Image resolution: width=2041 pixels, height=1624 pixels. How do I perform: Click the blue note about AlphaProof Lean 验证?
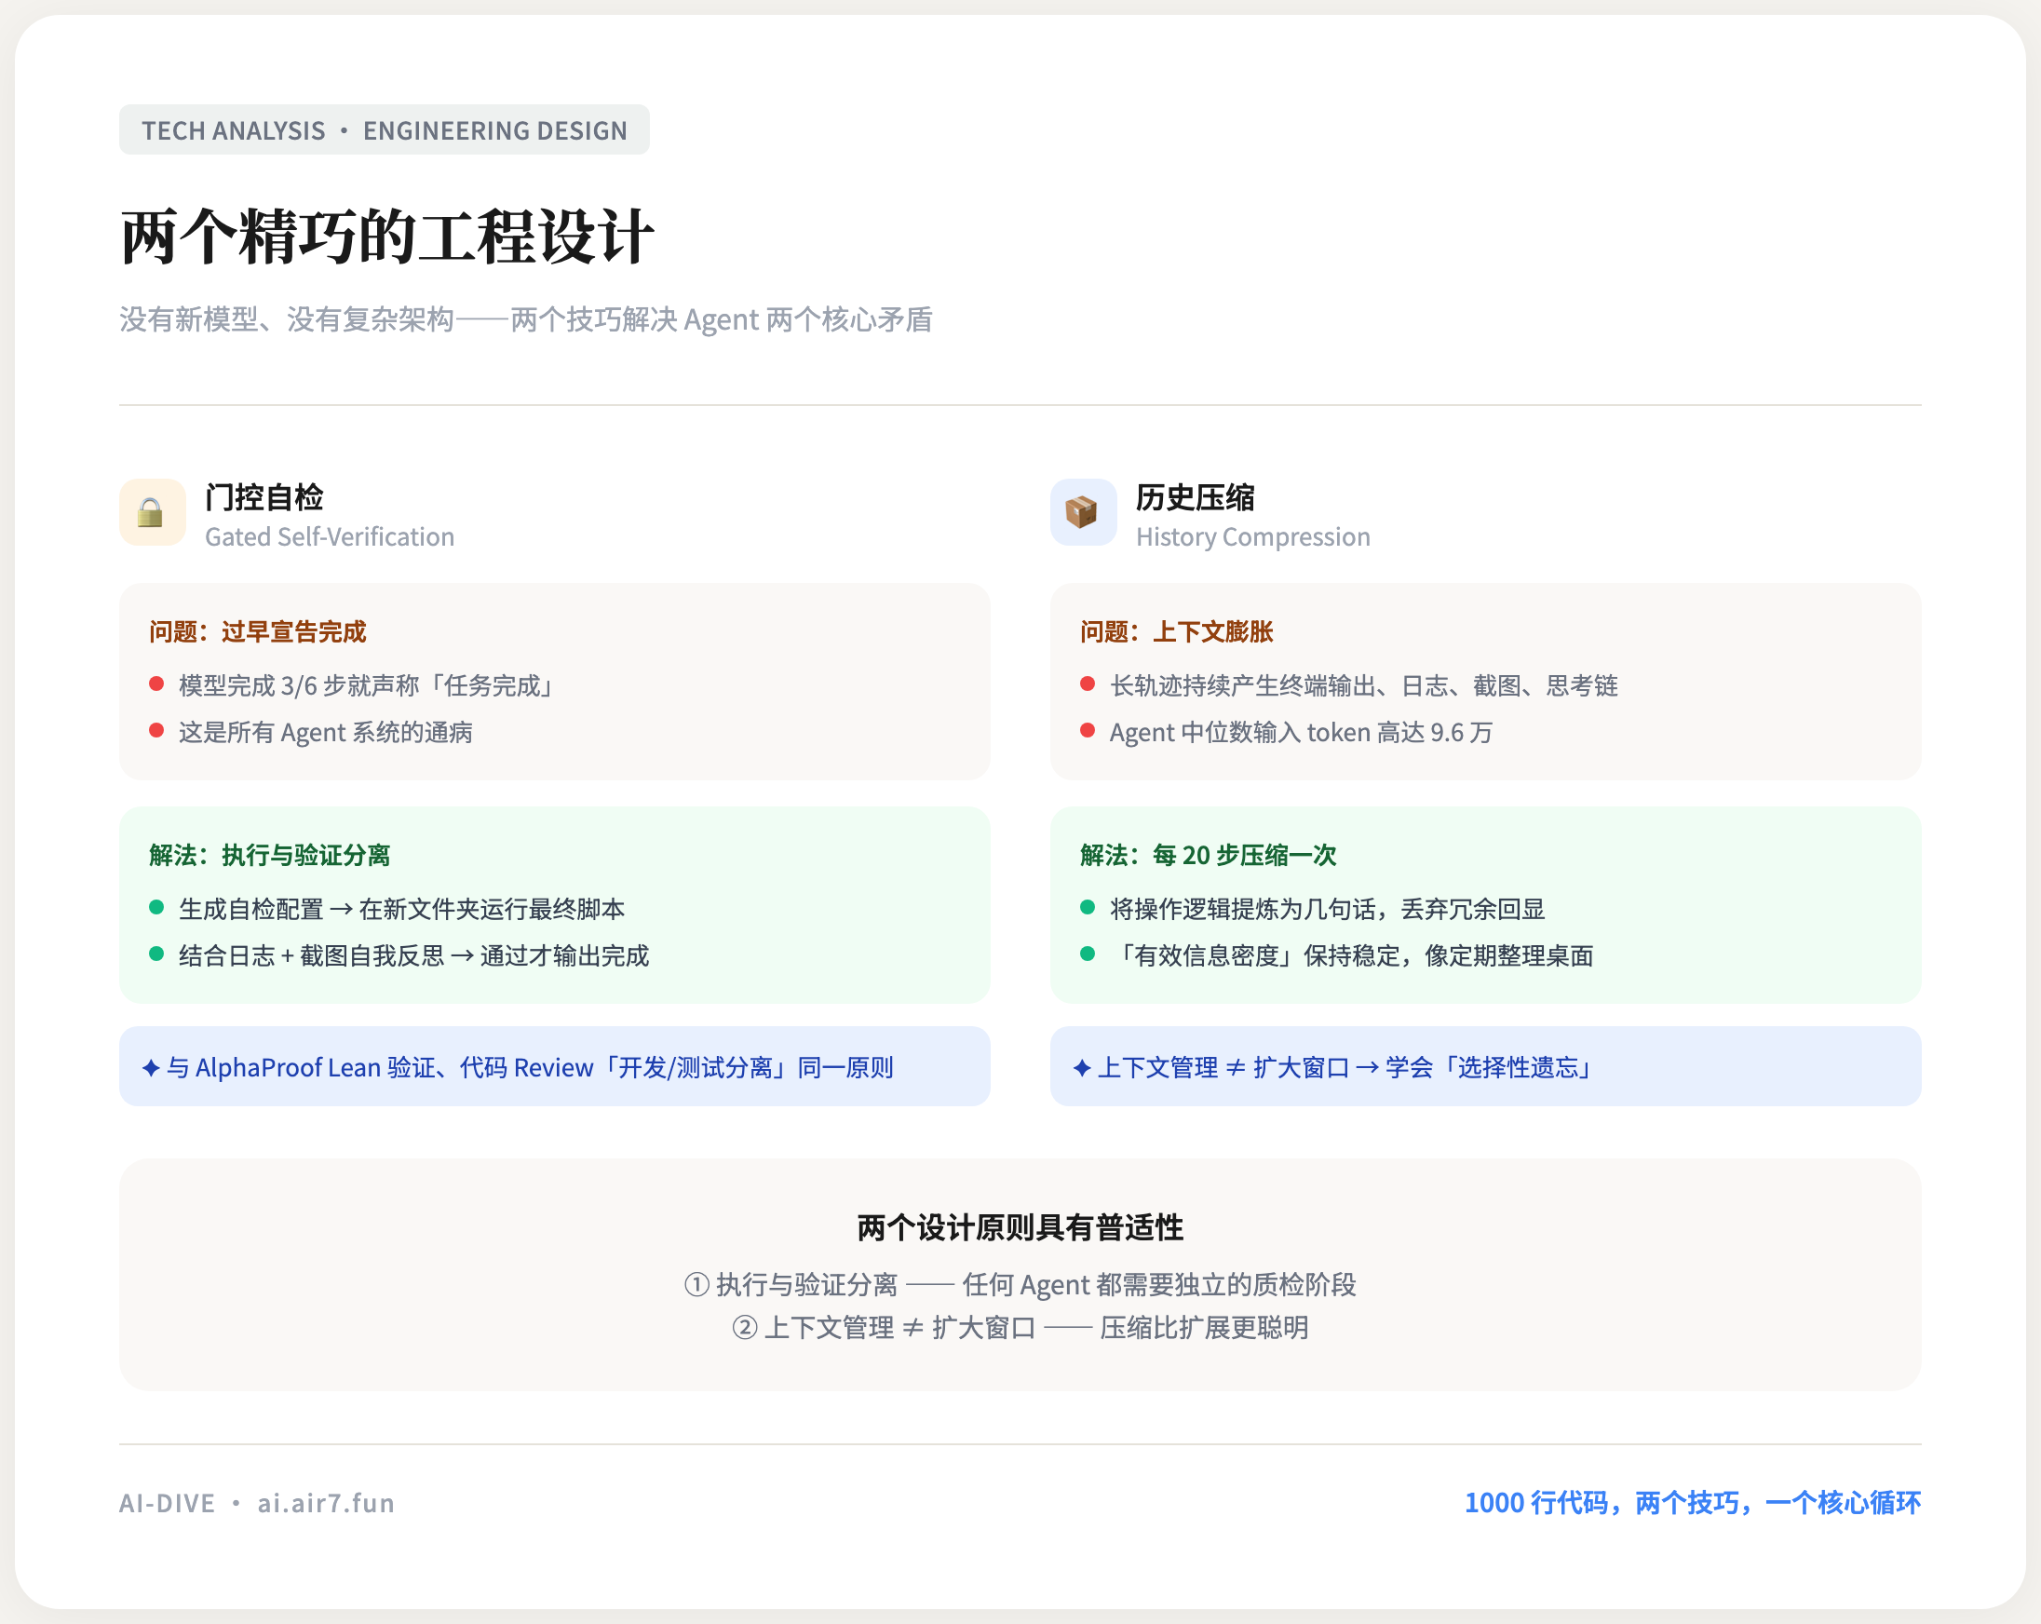click(555, 1066)
